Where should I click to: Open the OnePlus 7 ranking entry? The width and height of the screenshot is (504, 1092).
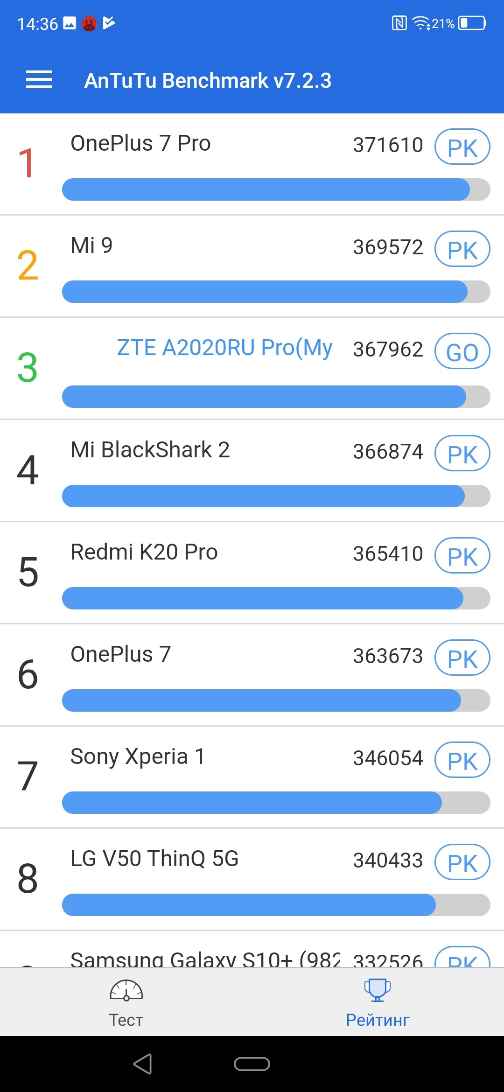point(121,654)
